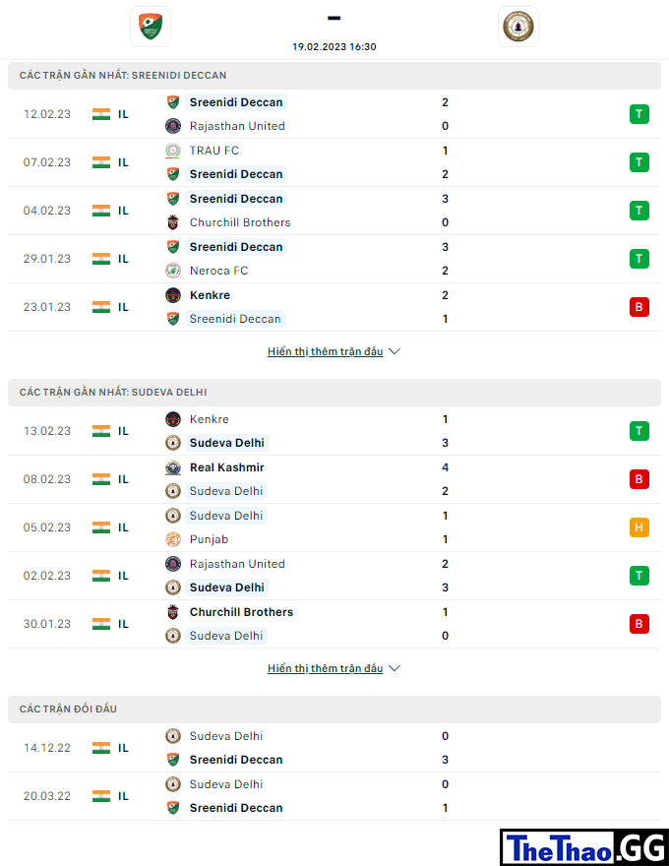This screenshot has width=669, height=866.
Task: Click the green T badge for 13.02.23
Action: pyautogui.click(x=639, y=431)
